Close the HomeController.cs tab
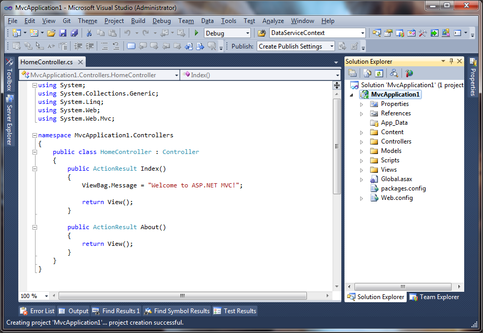This screenshot has width=483, height=333. point(80,62)
